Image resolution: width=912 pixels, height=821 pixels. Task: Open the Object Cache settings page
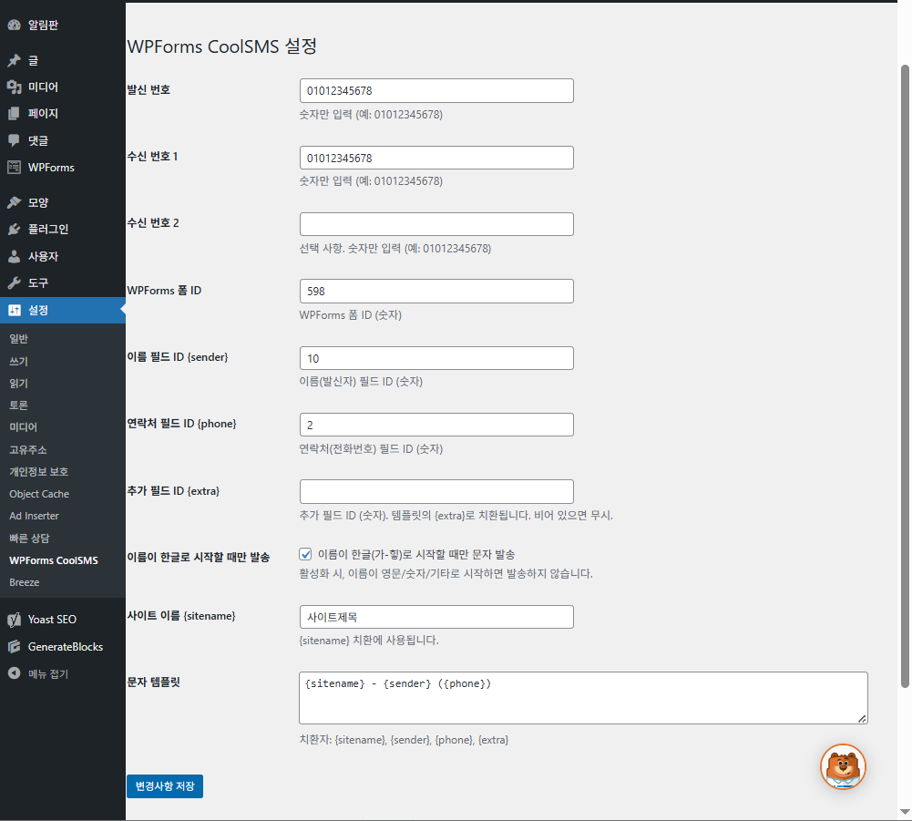click(x=39, y=494)
